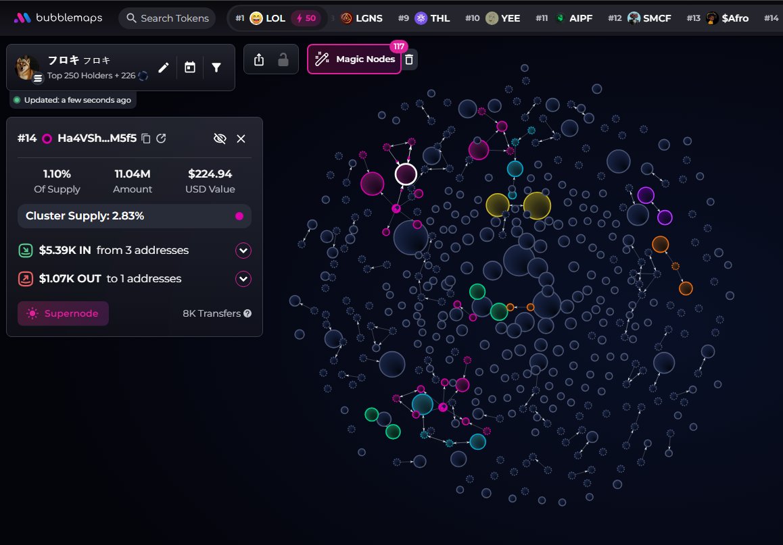Copy the Ha4VSh...M5f5 wallet address
Screen dimensions: 783x545
[146, 138]
